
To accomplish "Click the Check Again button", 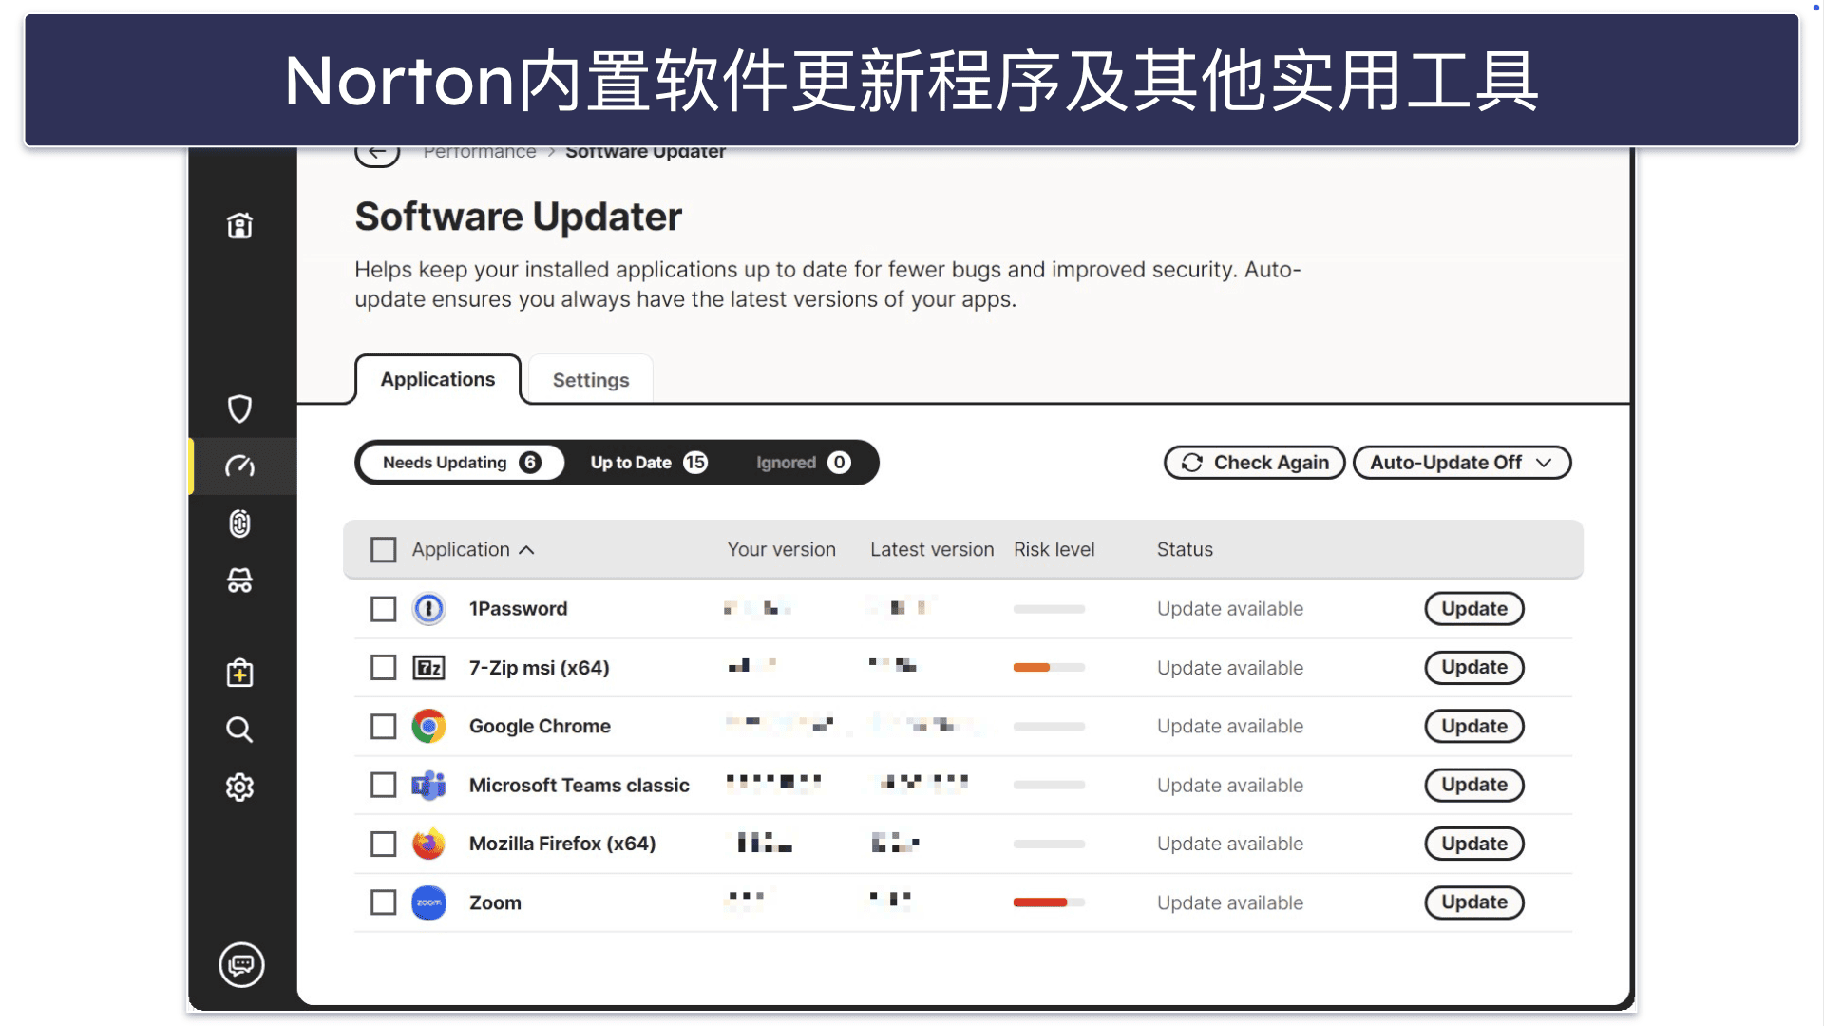I will point(1254,463).
